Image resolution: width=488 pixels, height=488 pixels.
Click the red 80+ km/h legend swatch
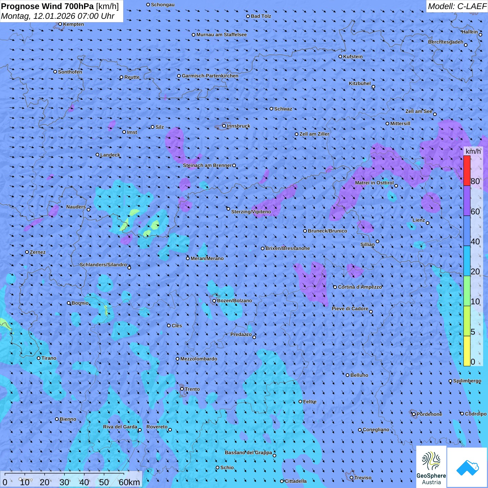pos(467,170)
